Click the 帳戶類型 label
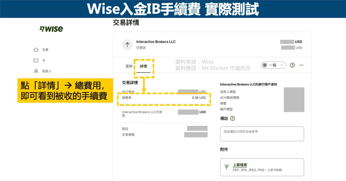The image size is (346, 181). click(x=227, y=109)
